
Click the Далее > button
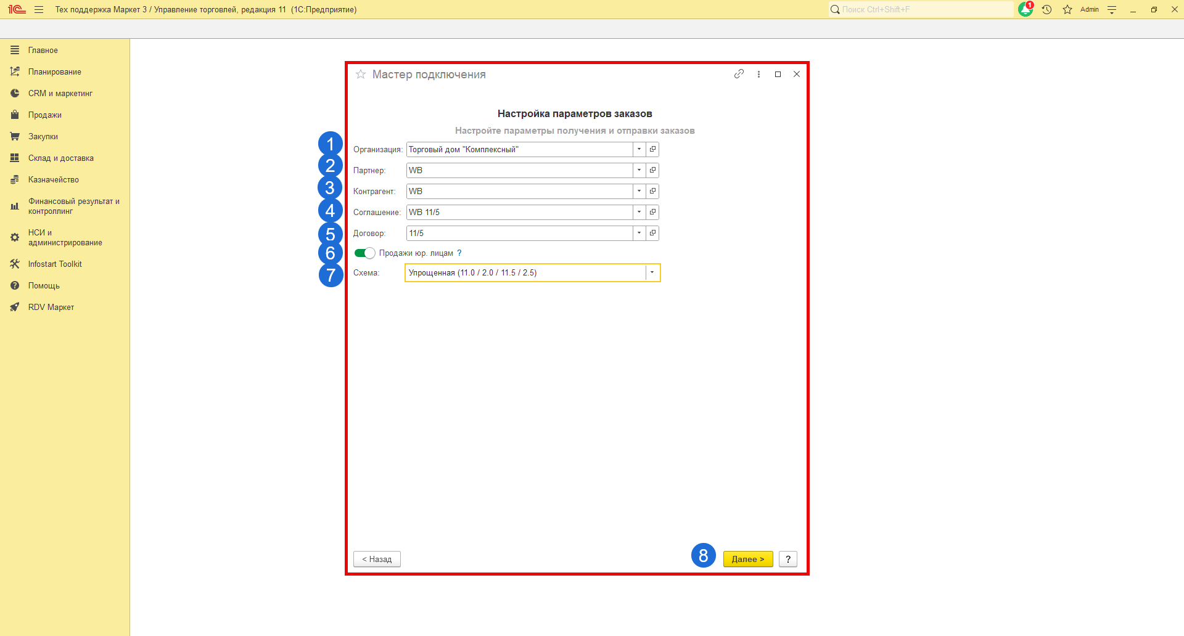pos(748,559)
